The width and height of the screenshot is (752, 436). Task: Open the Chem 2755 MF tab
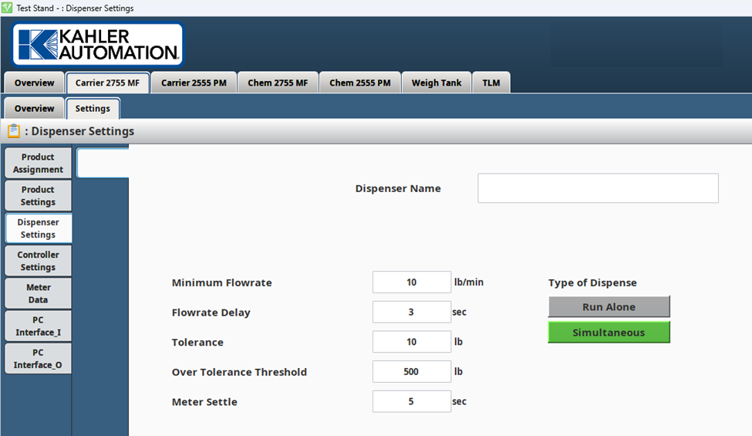(x=278, y=83)
